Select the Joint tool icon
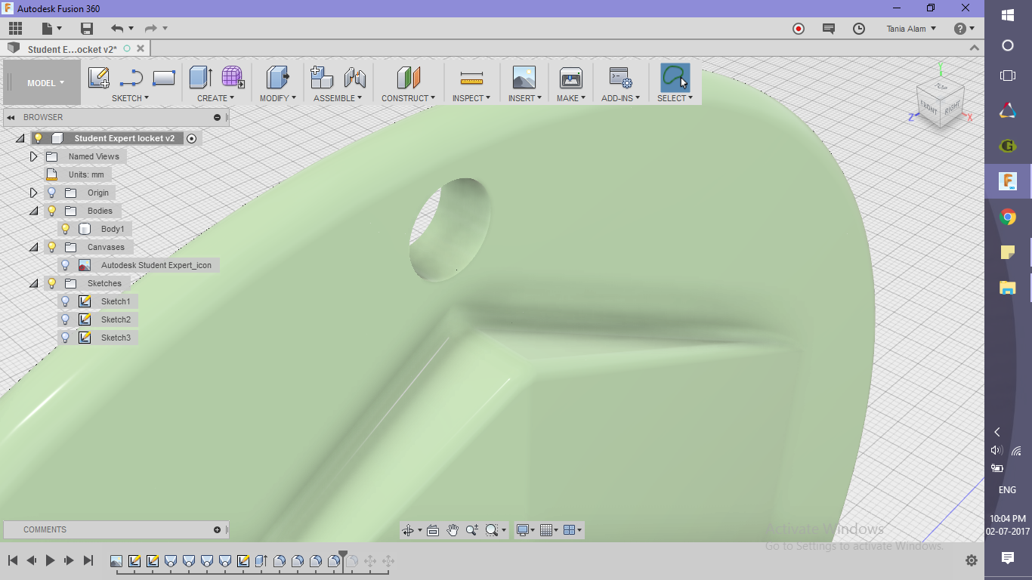Screen dimensions: 1032x580 pyautogui.click(x=354, y=78)
